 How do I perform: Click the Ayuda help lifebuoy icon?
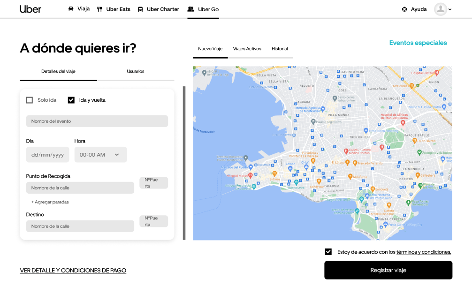click(x=404, y=9)
